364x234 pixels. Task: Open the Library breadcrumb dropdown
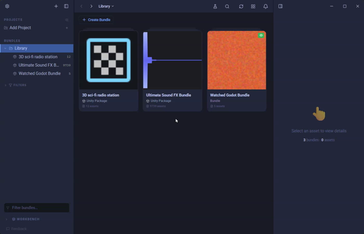pos(106,6)
